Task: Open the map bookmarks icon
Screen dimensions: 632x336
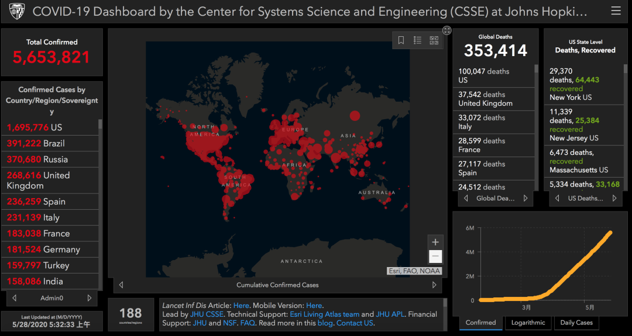Action: [x=401, y=40]
